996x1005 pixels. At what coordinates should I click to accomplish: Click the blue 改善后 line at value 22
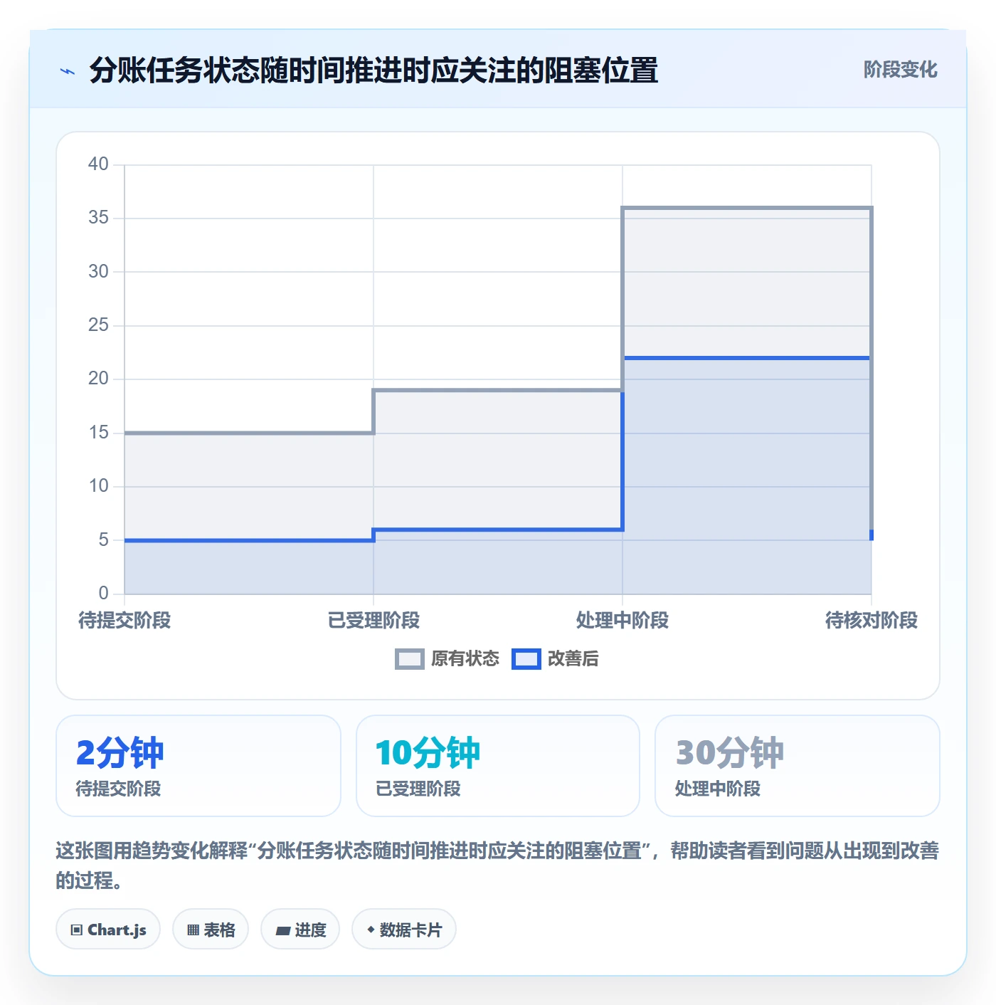pyautogui.click(x=747, y=358)
